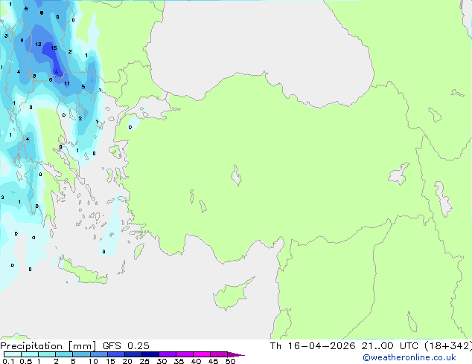472x364 pixels.
Task: Click the over-50 mm legend arrow tip
Action: point(236,354)
